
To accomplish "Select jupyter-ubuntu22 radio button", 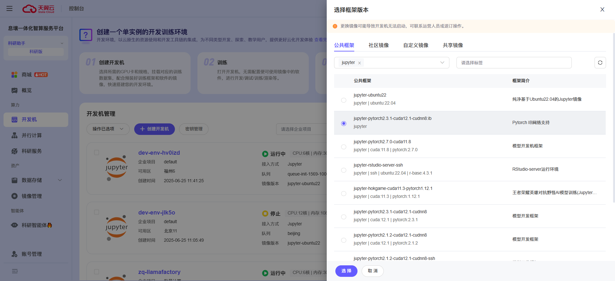I will coord(344,100).
